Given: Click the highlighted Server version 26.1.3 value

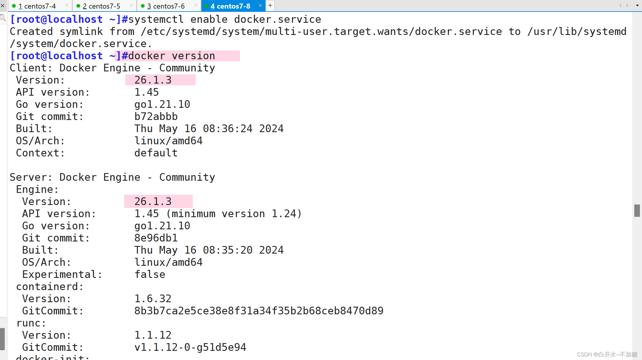Looking at the screenshot, I should coord(153,201).
